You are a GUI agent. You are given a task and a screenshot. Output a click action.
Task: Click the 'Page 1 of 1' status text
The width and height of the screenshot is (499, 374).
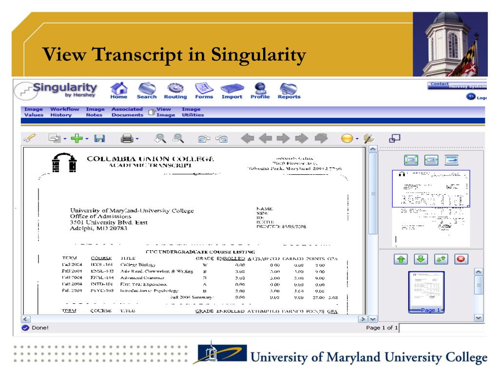coord(382,328)
